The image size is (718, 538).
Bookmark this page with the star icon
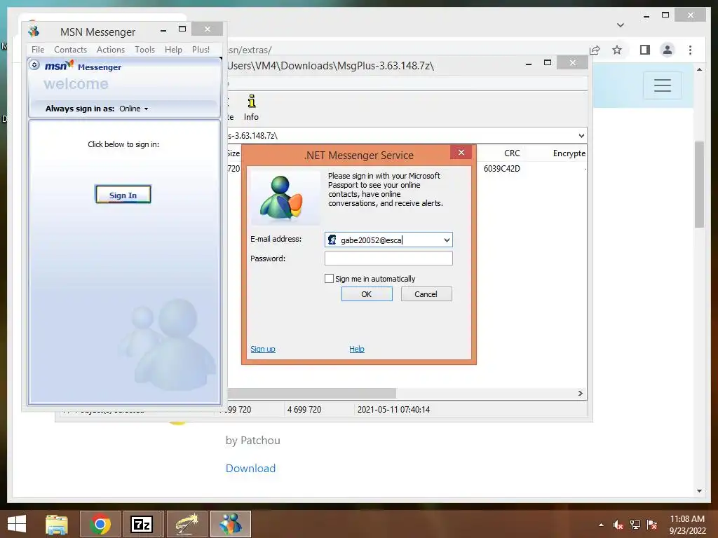point(617,50)
